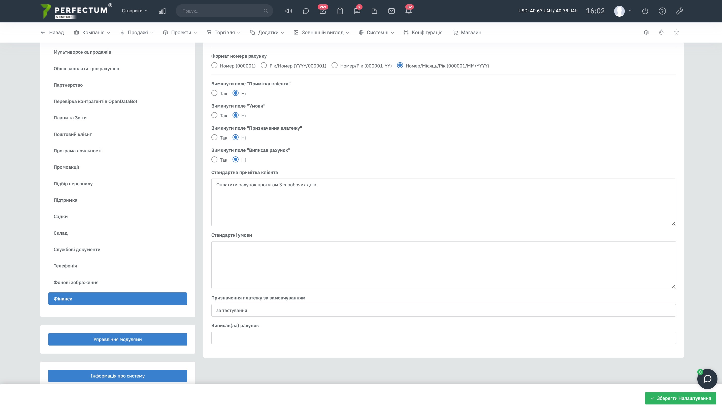Viewport: 722px width, 410px height.
Task: Choose Так for disabling Примітка клієнта field
Action: [214, 93]
